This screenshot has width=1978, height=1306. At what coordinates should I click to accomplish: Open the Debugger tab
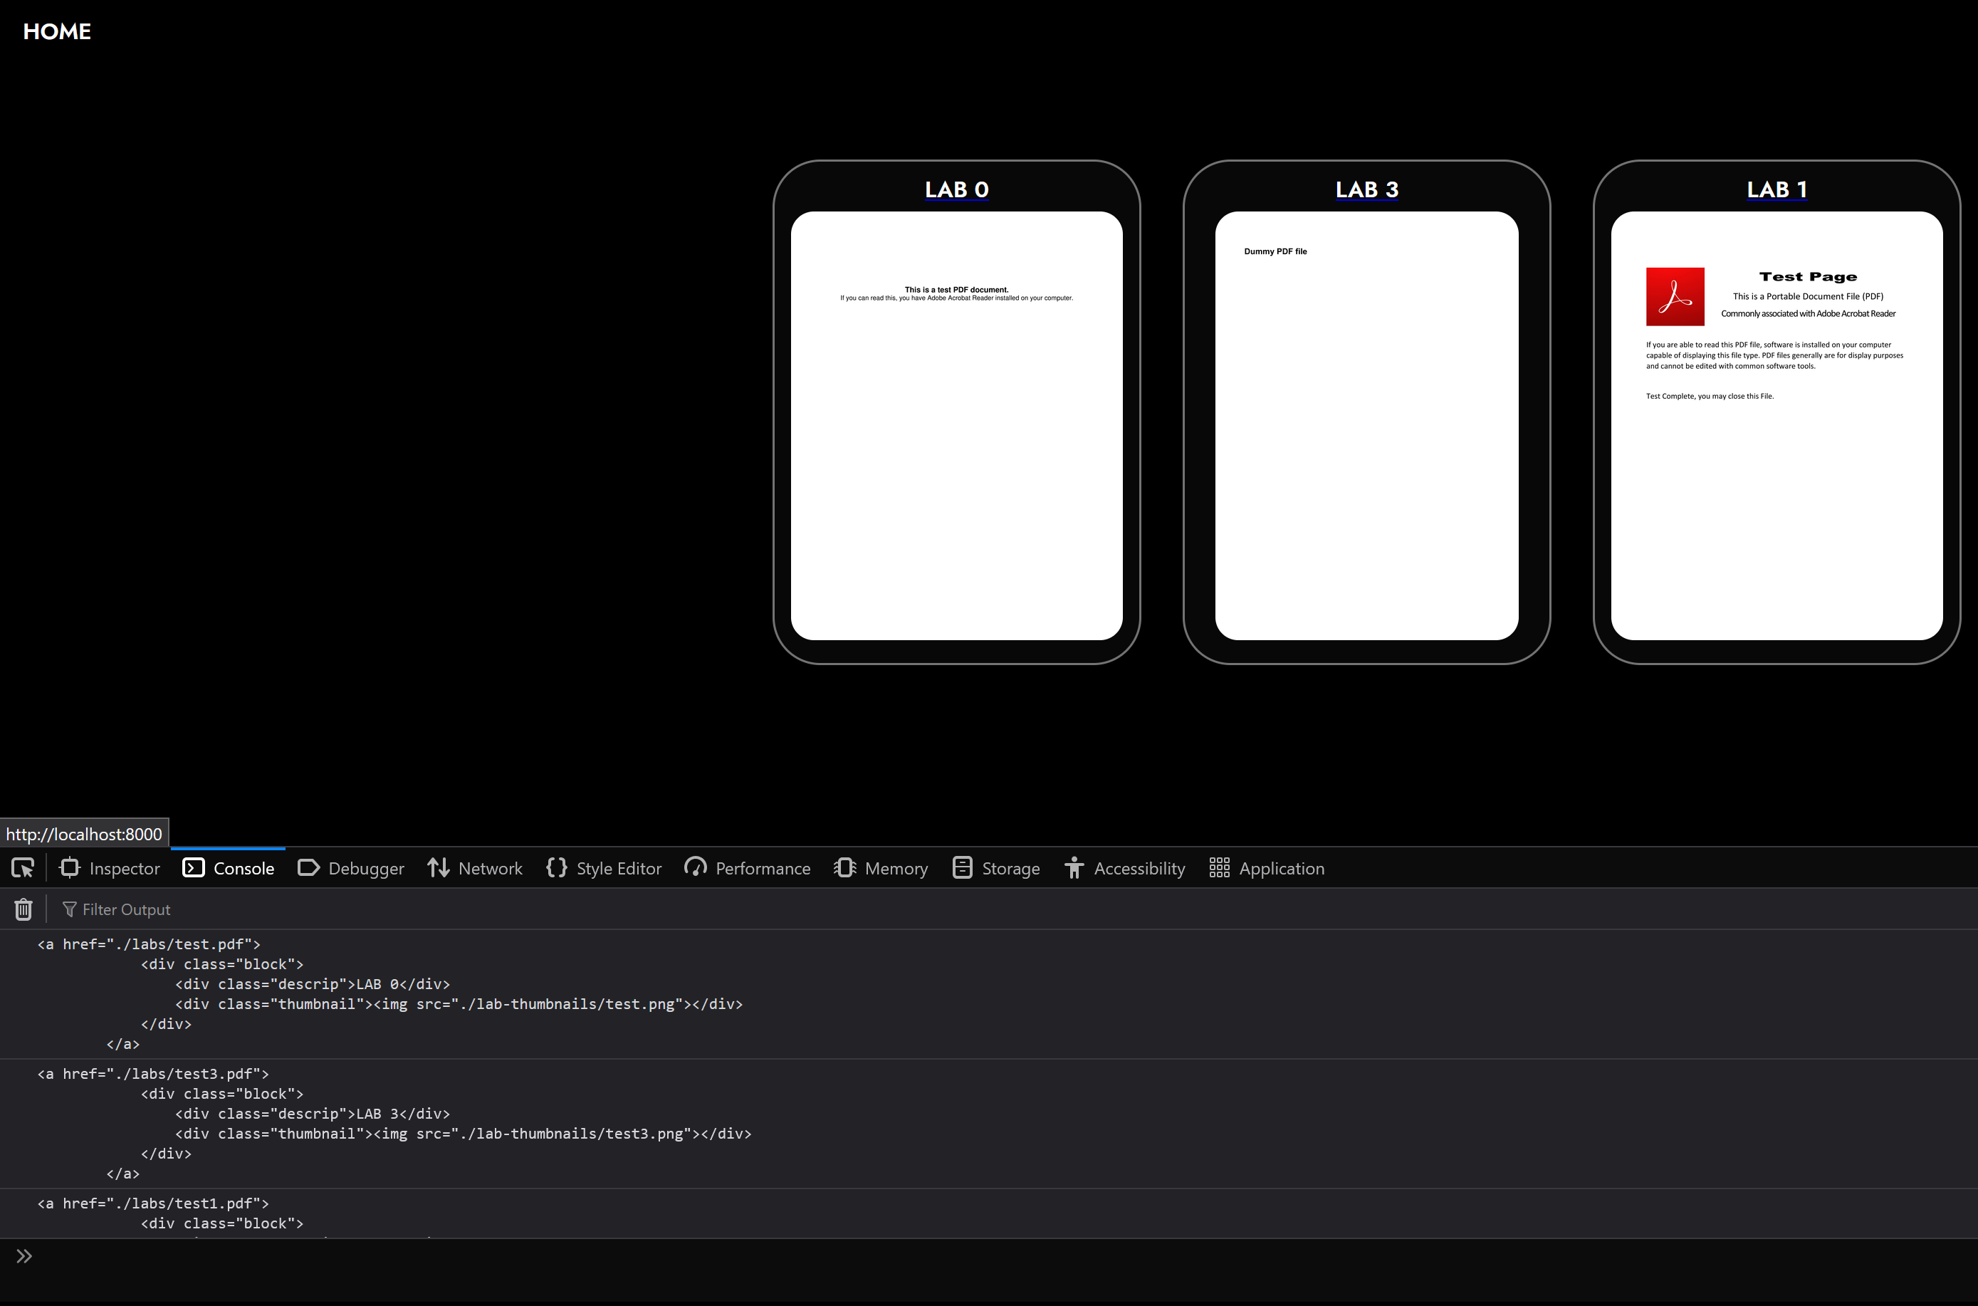point(350,868)
